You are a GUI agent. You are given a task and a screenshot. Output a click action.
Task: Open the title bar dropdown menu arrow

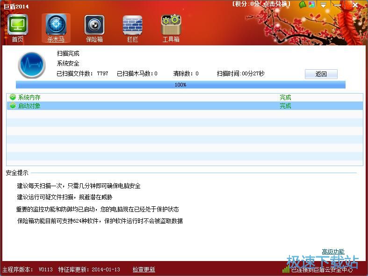(323, 5)
